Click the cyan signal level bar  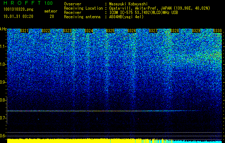[198, 142]
